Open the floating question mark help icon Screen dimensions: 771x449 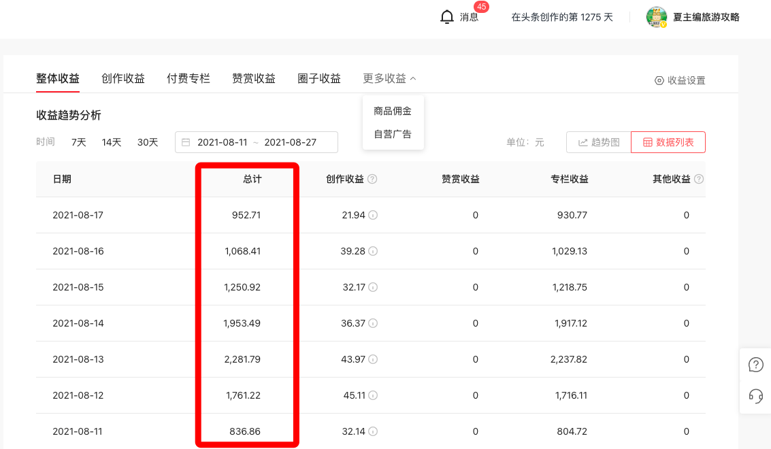(755, 364)
